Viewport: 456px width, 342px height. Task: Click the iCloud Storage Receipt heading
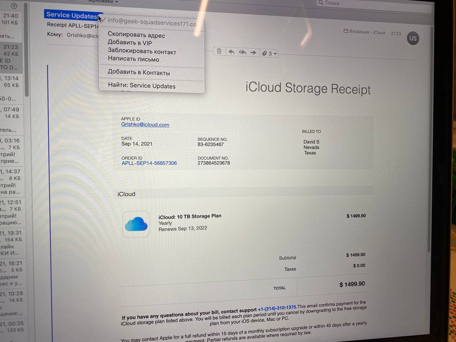pos(308,88)
